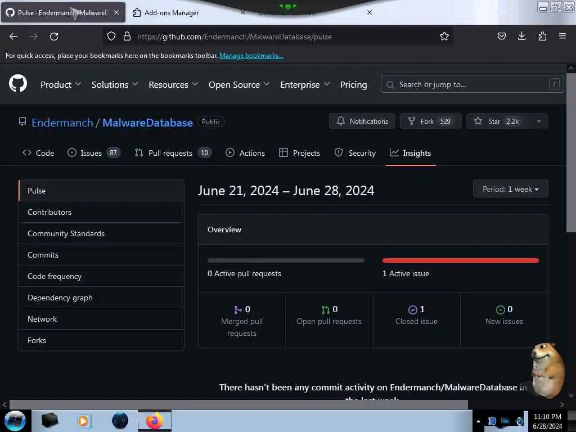
Task: Open the Pocket save icon
Action: coord(501,36)
